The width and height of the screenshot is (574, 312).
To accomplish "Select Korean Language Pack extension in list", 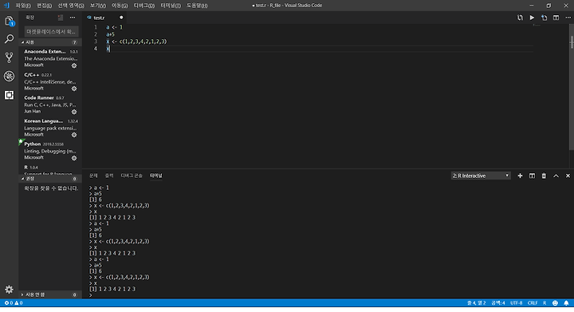I will click(x=50, y=128).
